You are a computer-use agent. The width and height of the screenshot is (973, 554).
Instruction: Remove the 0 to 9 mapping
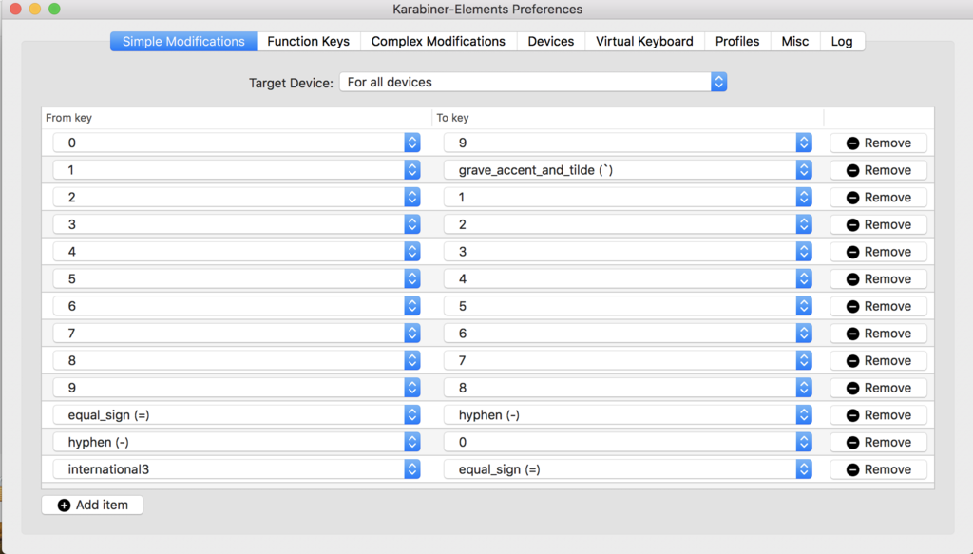(879, 143)
